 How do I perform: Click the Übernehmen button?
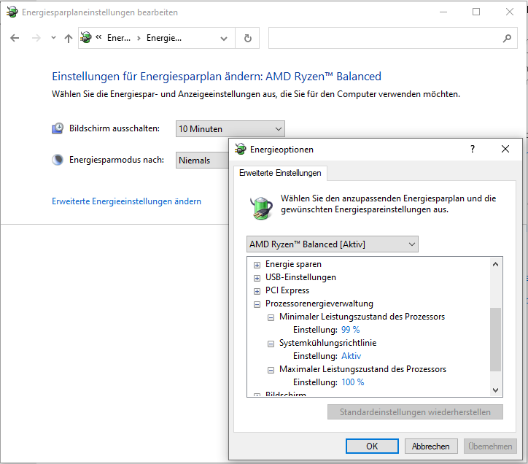490,446
